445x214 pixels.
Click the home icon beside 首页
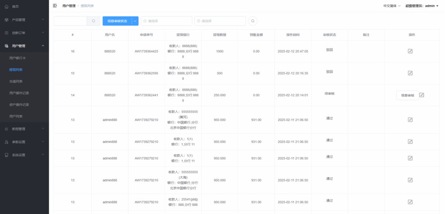(7, 7)
